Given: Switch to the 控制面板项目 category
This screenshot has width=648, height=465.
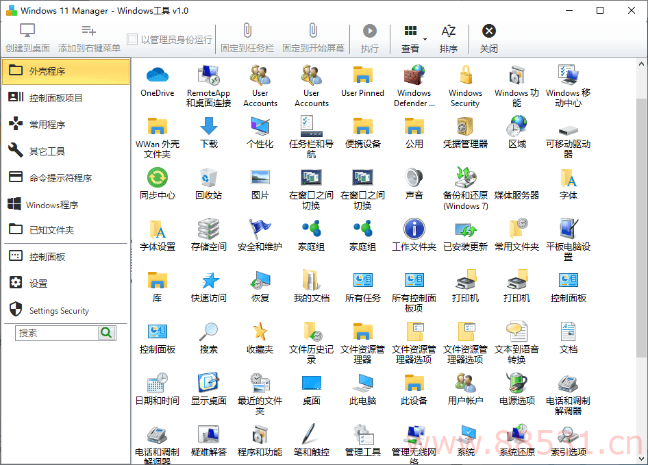Looking at the screenshot, I should coord(65,98).
